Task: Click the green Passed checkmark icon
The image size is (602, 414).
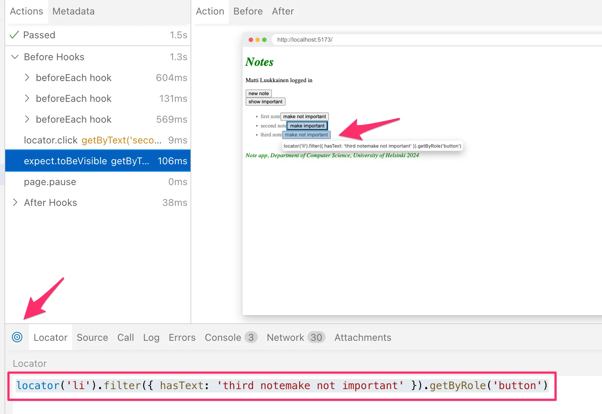Action: tap(14, 35)
